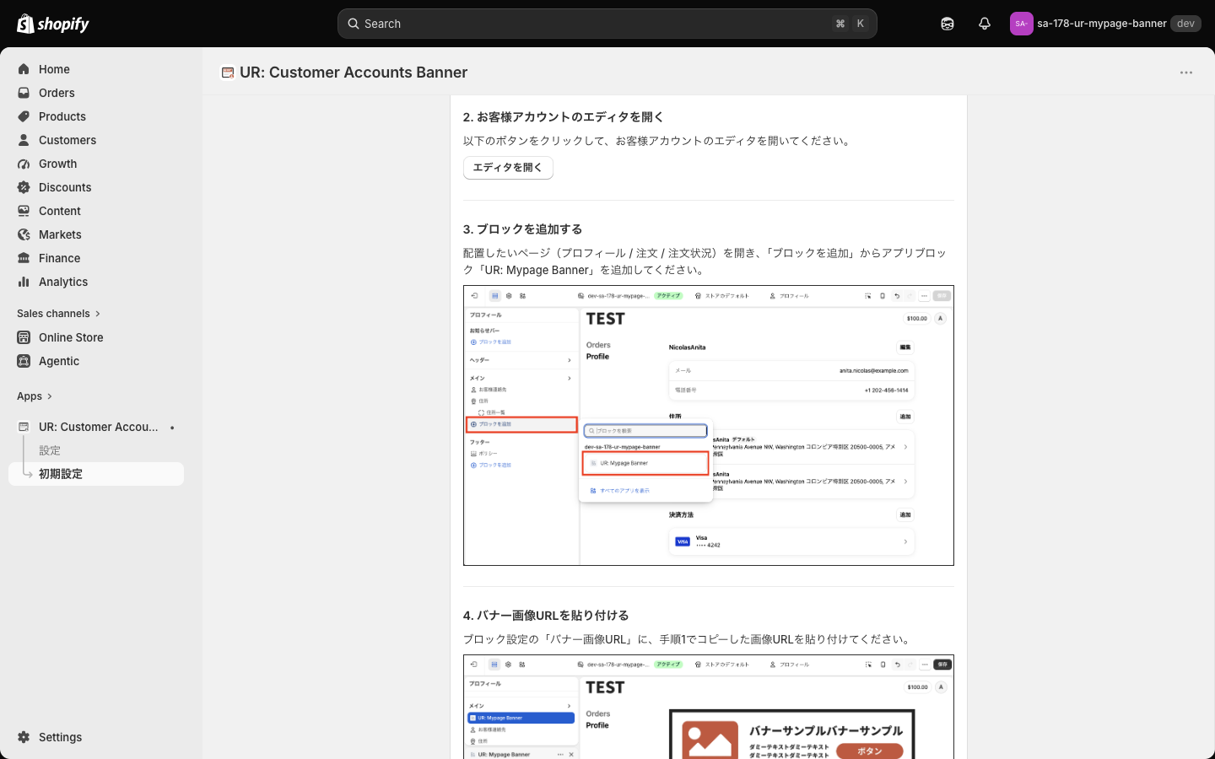The image size is (1215, 759).
Task: Open UR: Customer Accou... app
Action: tap(98, 427)
